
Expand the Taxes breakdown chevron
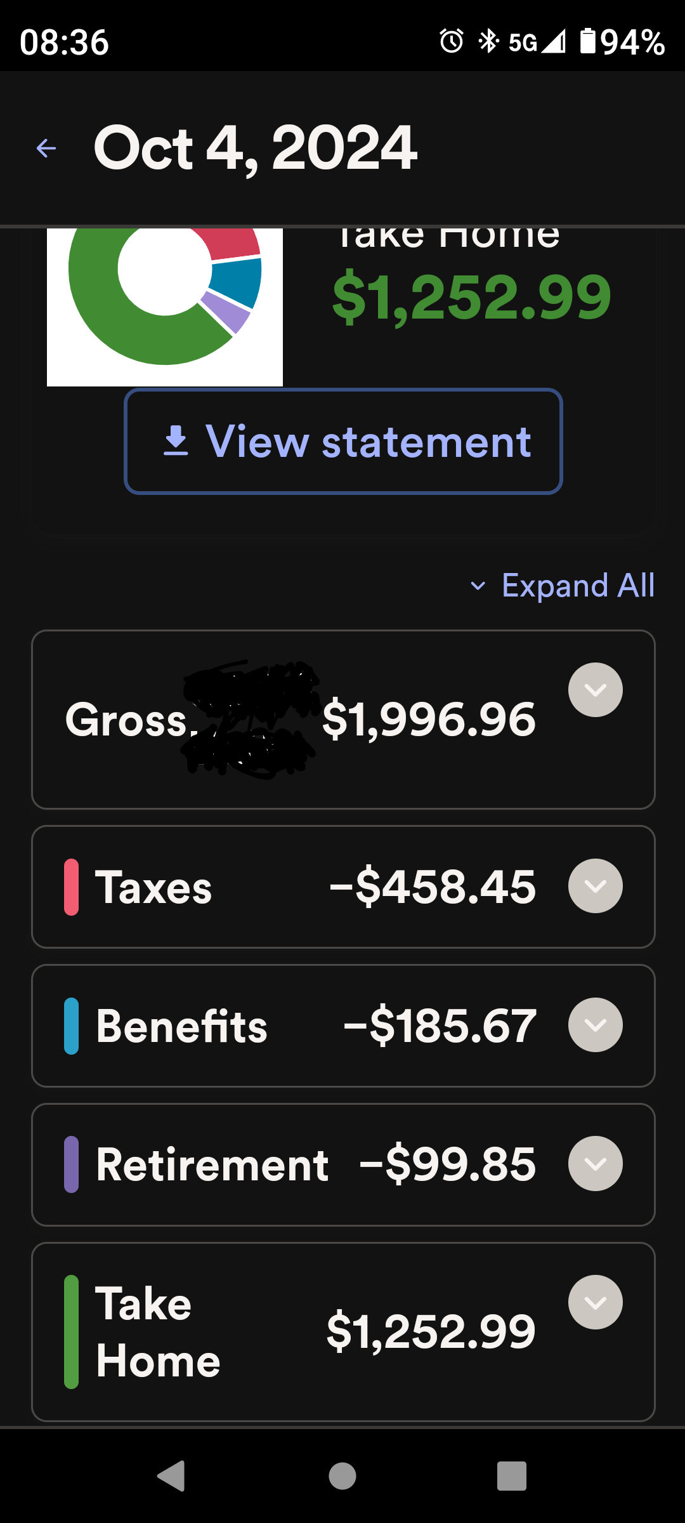click(x=595, y=886)
